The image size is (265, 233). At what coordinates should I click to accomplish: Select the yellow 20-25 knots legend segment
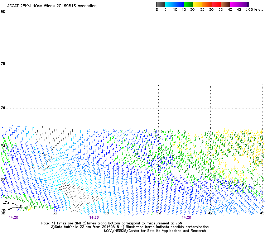click(198, 4)
